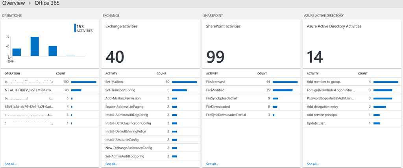The image size is (403, 168).
Task: Click the FileModified count bar
Action: (x=283, y=90)
